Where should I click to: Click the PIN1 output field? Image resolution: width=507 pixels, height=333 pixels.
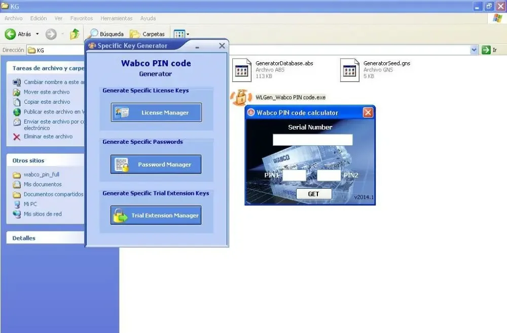[294, 175]
